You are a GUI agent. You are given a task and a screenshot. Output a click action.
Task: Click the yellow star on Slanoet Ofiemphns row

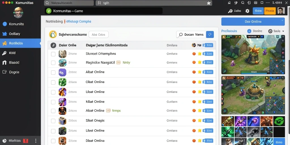click(x=200, y=54)
